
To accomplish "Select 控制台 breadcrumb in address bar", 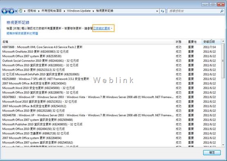I will (32, 11).
